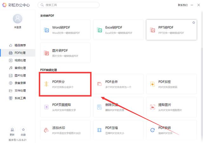The image size is (203, 143).
Task: Click the 删除页面 document icon
Action: click(99, 107)
